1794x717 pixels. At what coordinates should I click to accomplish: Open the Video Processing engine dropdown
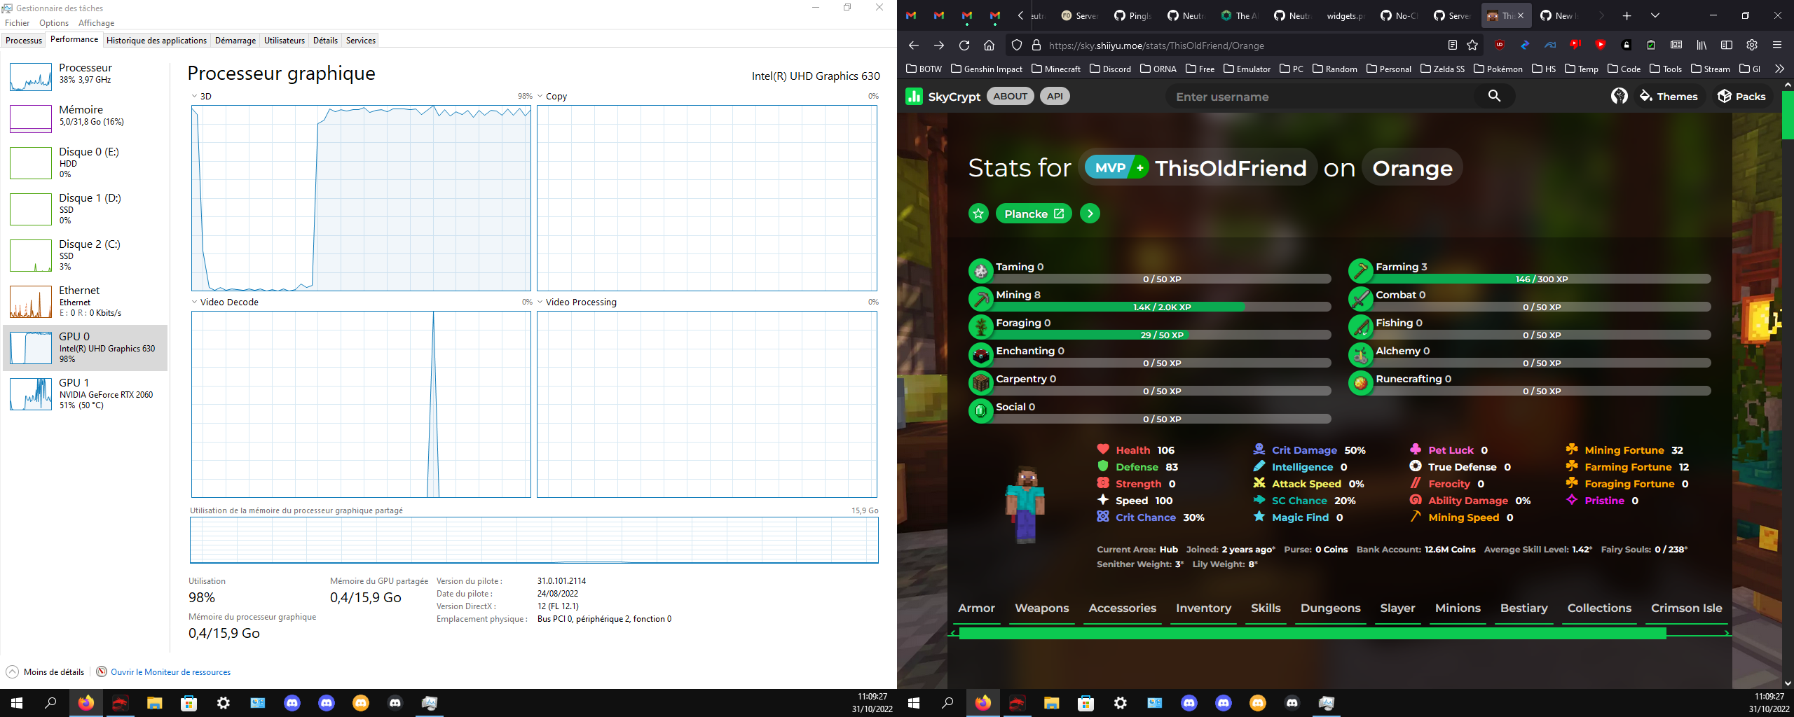tap(540, 302)
